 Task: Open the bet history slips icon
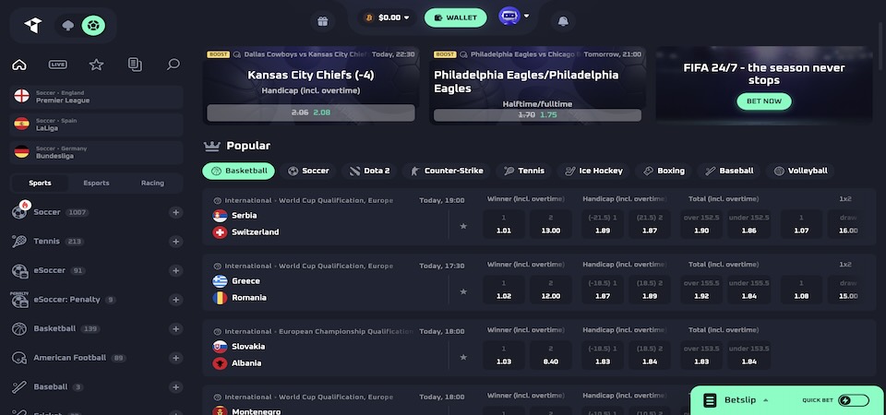[135, 65]
